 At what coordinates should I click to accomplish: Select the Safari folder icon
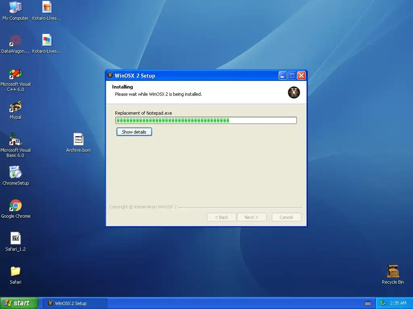point(15,272)
